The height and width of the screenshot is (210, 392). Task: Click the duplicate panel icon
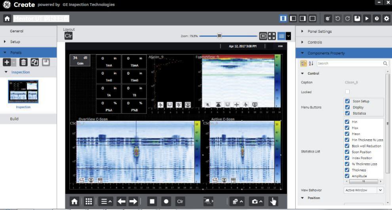34,62
